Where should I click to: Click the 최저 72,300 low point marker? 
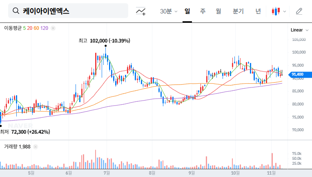[x=1, y=126]
